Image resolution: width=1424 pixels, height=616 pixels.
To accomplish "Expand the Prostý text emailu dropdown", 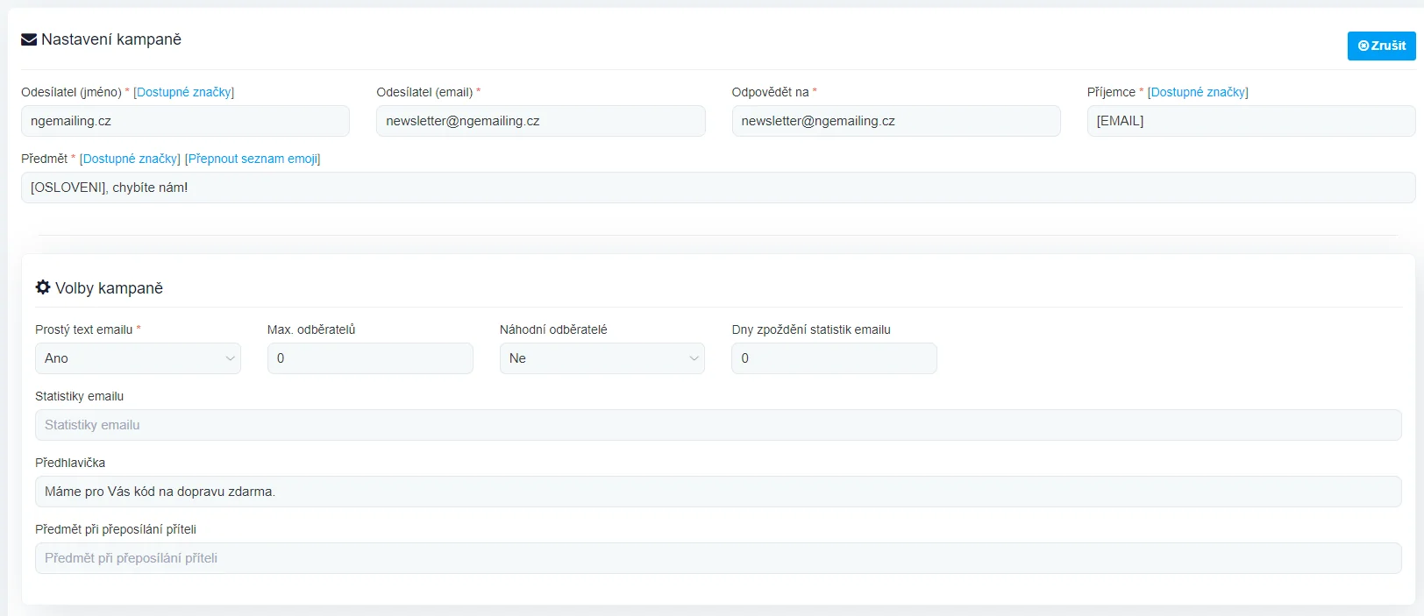I will (x=138, y=358).
